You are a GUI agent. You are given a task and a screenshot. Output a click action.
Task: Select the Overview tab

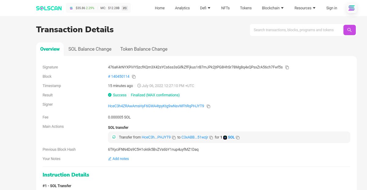(x=50, y=49)
